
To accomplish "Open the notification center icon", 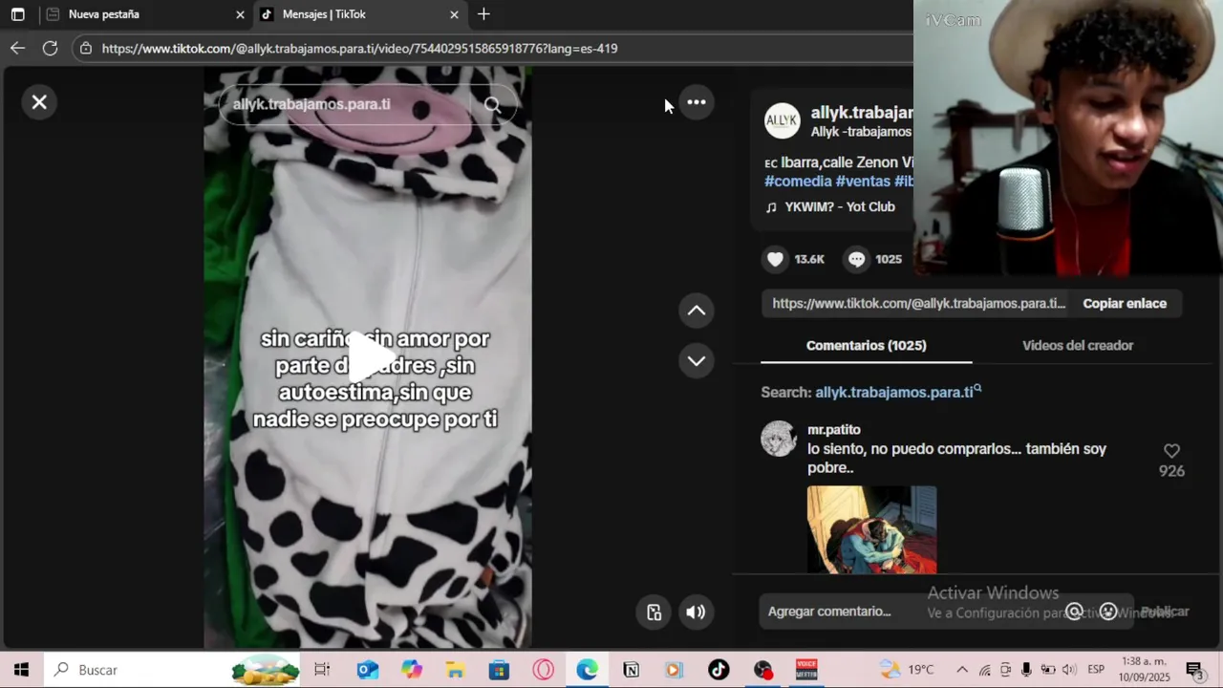I will tap(1194, 670).
